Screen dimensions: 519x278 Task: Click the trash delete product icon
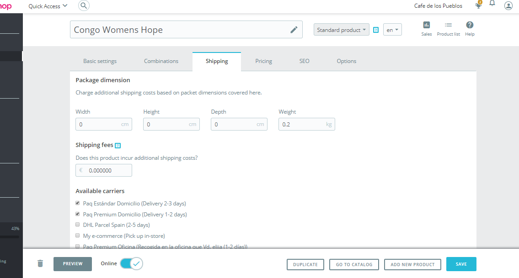40,263
